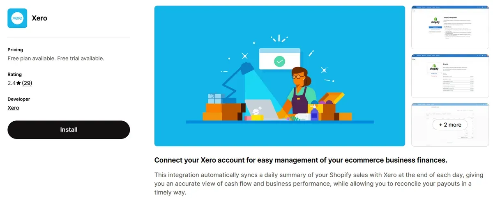Click the Xero app title text
Viewport: 493px width, 202px height.
pos(39,18)
